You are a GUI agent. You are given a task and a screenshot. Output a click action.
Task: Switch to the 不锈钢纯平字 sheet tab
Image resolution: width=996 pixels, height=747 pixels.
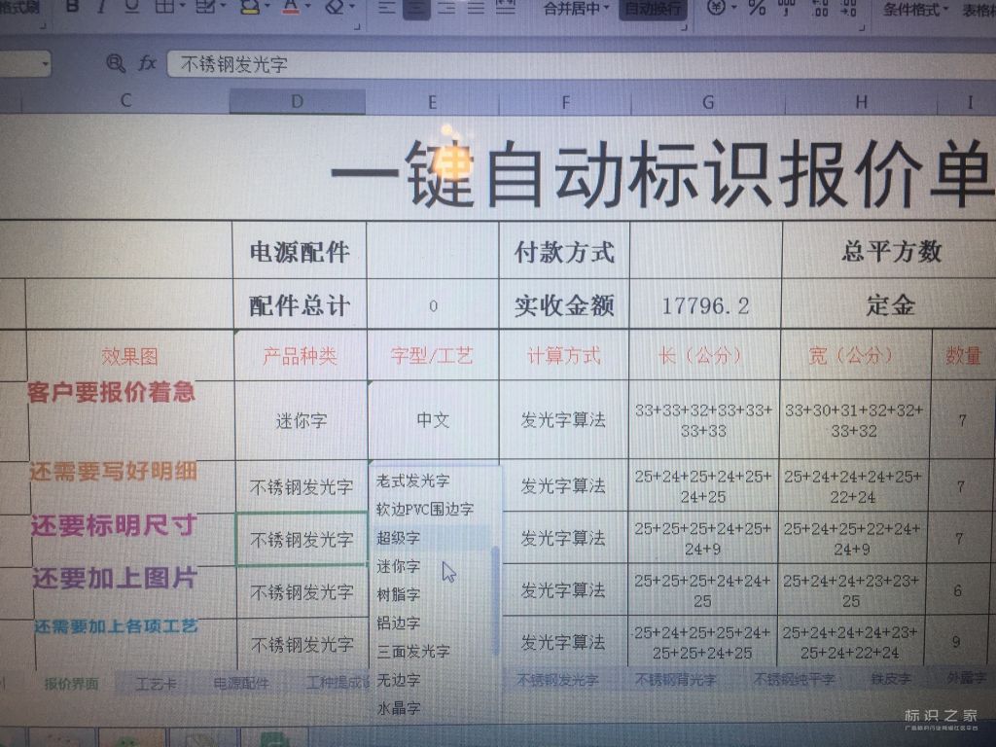794,679
